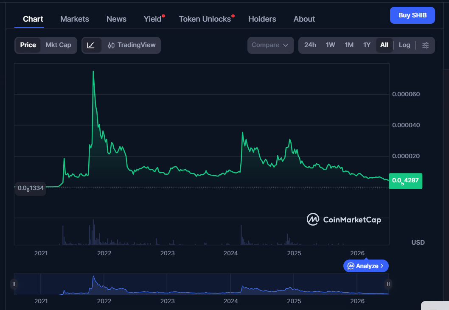Open the Compare dropdown
This screenshot has height=310, width=449.
tap(270, 45)
